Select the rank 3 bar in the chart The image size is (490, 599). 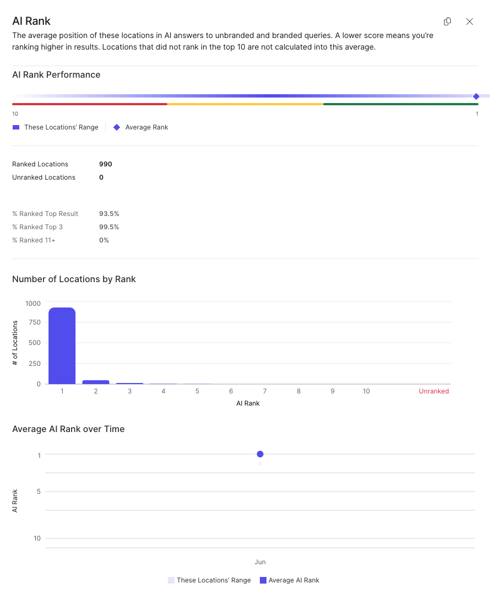(x=129, y=383)
